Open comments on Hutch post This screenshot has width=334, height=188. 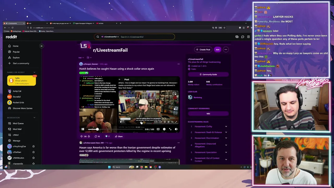[x=97, y=136]
